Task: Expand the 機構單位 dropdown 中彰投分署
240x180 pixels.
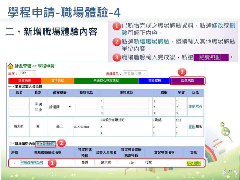Action: tap(134, 73)
